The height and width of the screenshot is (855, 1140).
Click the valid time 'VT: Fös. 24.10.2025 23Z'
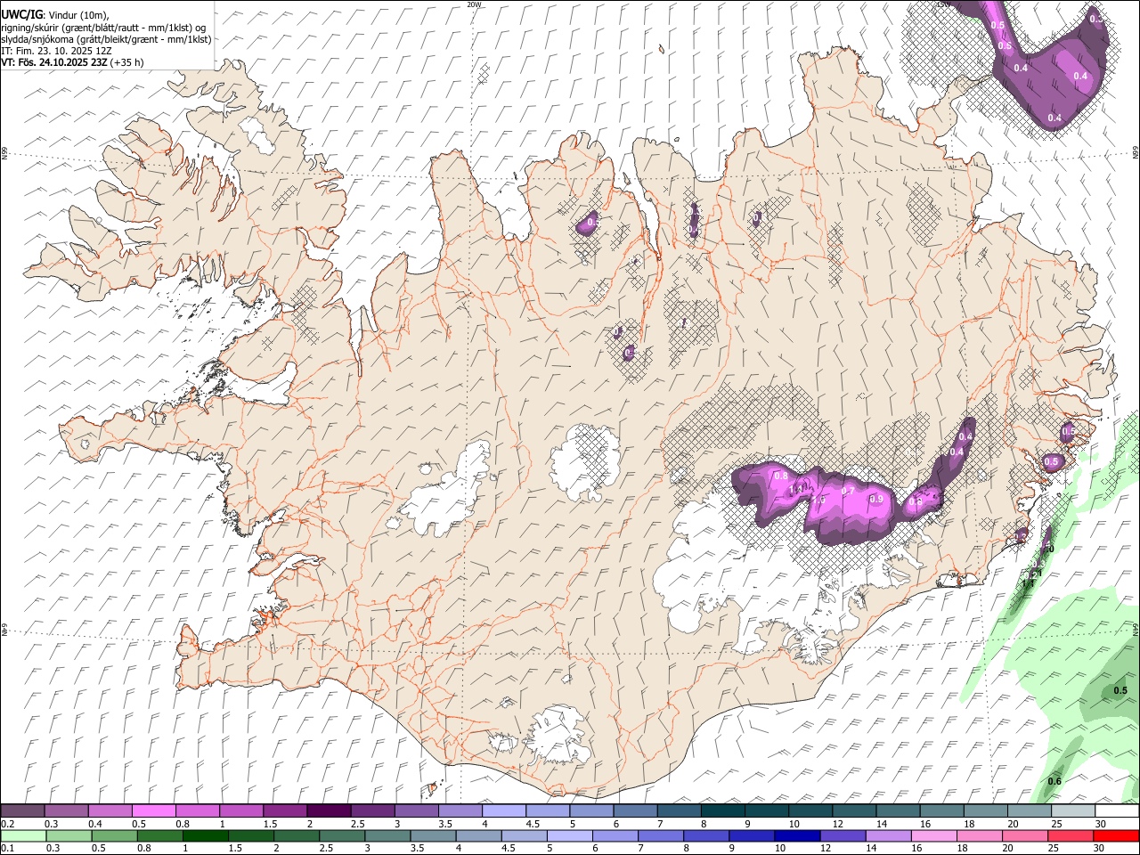[x=54, y=62]
